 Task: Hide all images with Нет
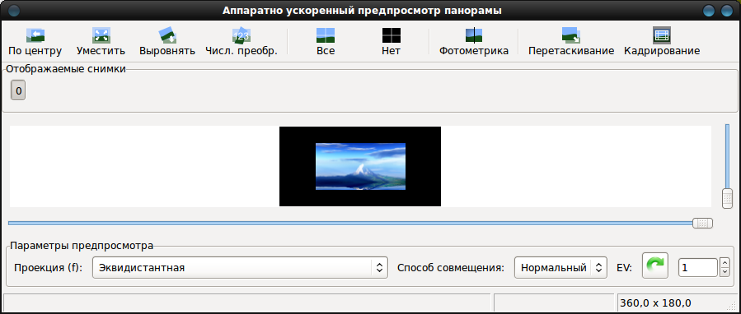(392, 41)
